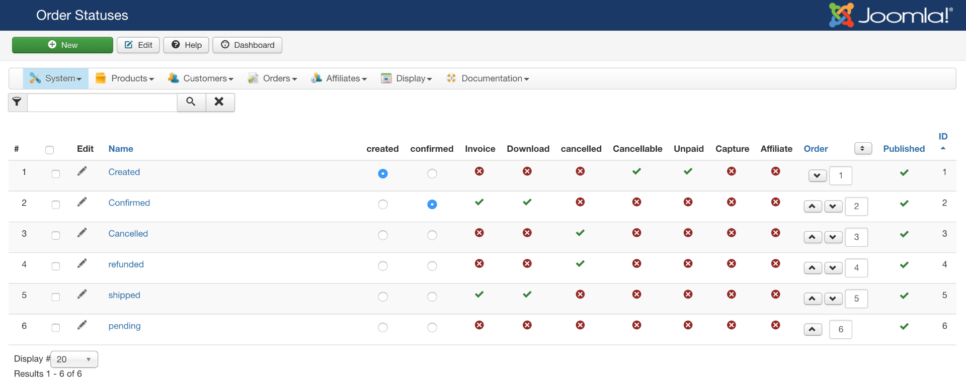The image size is (966, 387).
Task: Click the green New button
Action: 62,45
